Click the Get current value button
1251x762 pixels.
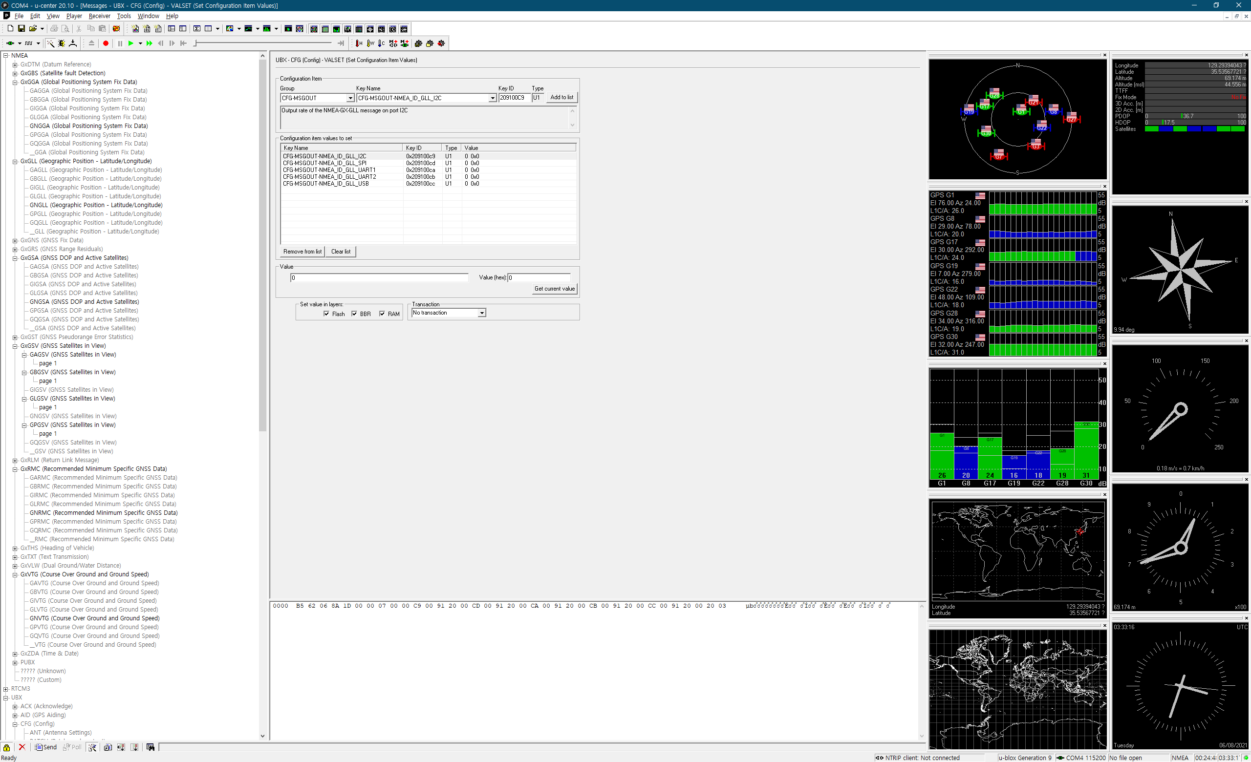pos(554,289)
